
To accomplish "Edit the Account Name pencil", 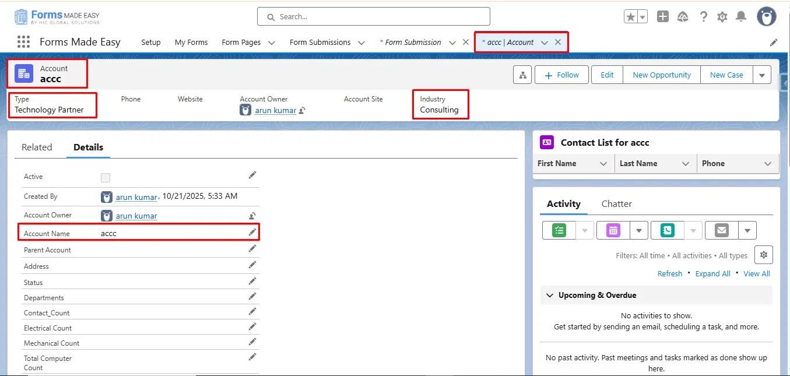I will coord(252,232).
